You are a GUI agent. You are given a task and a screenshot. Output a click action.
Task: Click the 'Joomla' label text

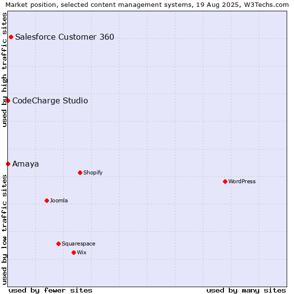pos(59,200)
